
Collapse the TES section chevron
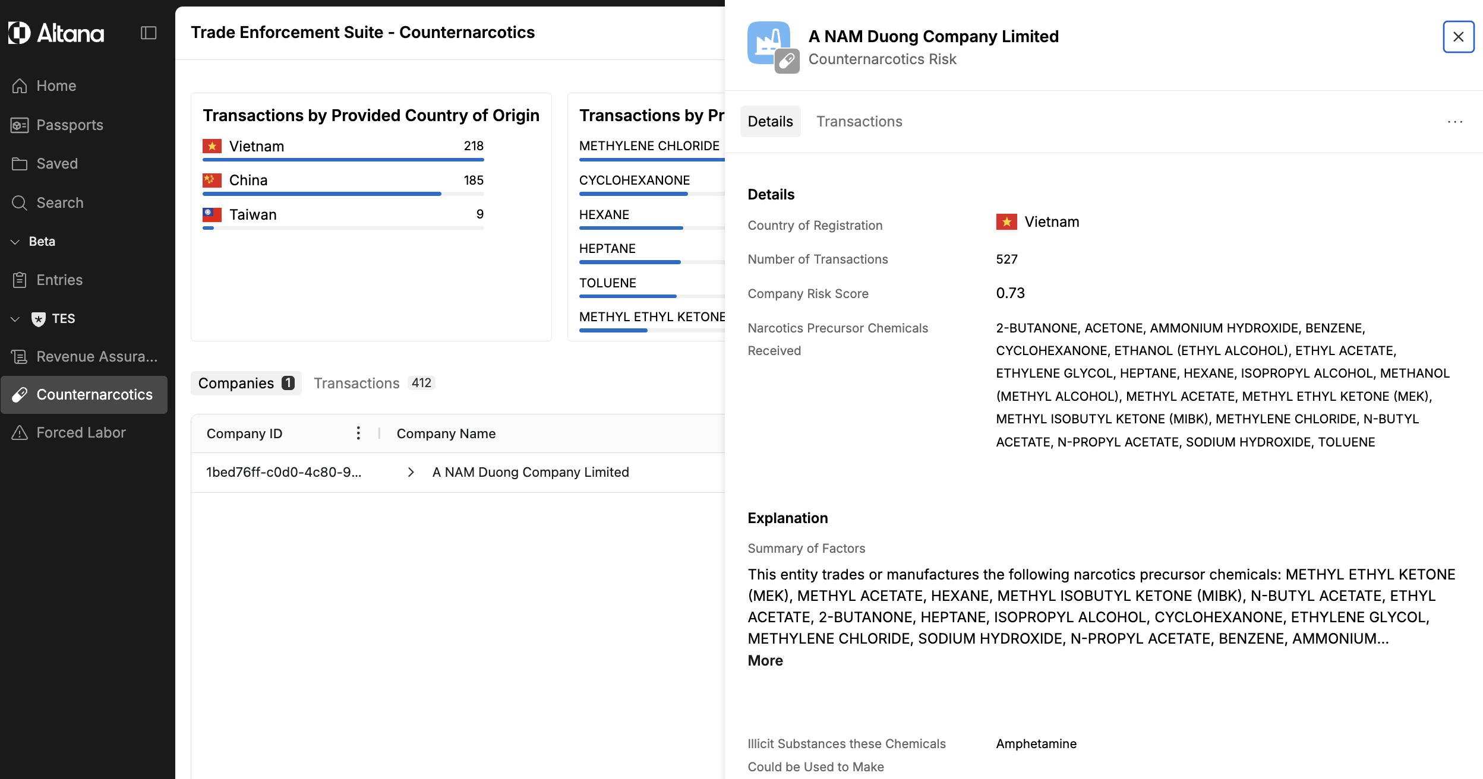(15, 319)
